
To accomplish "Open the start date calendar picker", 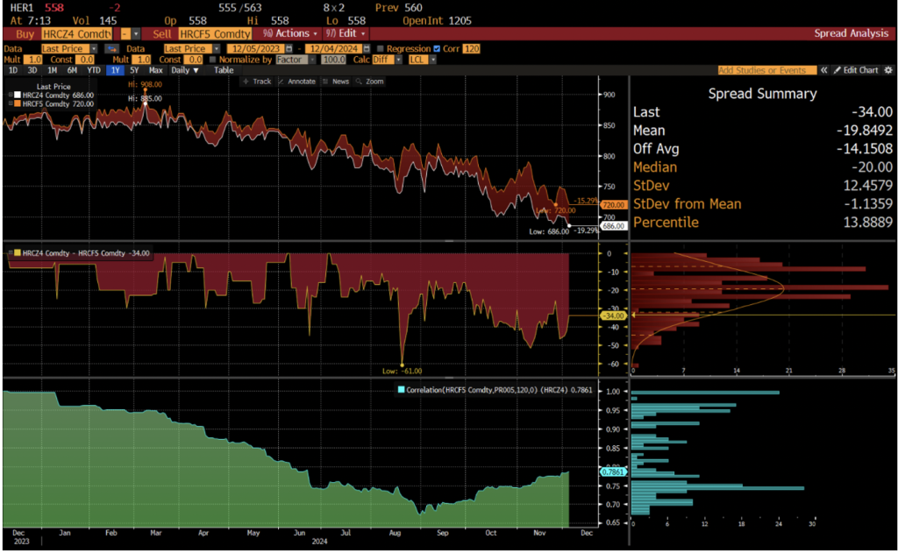I will [x=288, y=49].
